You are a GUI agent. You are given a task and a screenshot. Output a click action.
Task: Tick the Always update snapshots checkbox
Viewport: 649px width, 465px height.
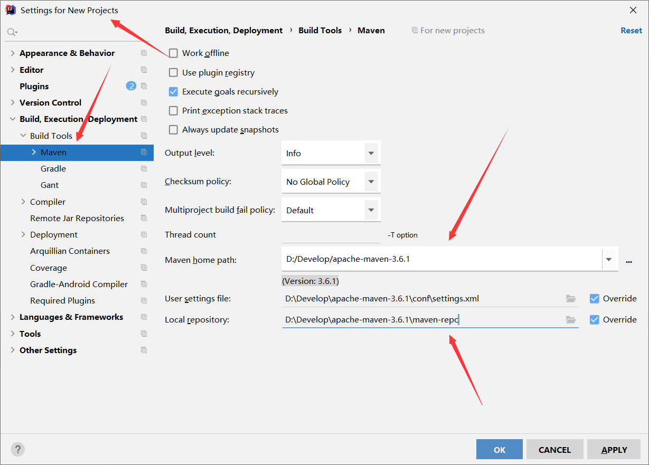[x=173, y=130]
